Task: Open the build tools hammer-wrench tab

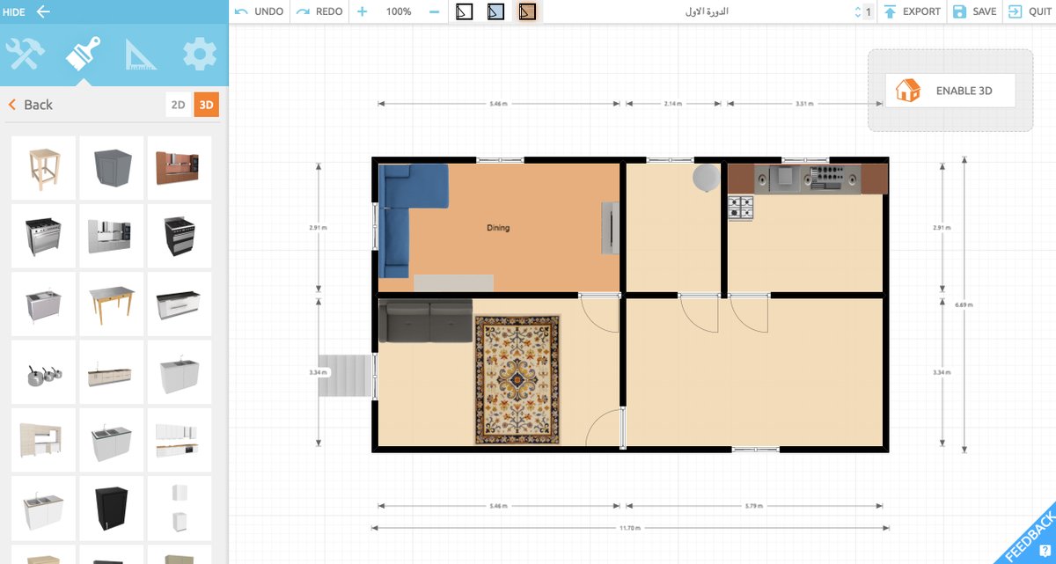Action: click(25, 55)
